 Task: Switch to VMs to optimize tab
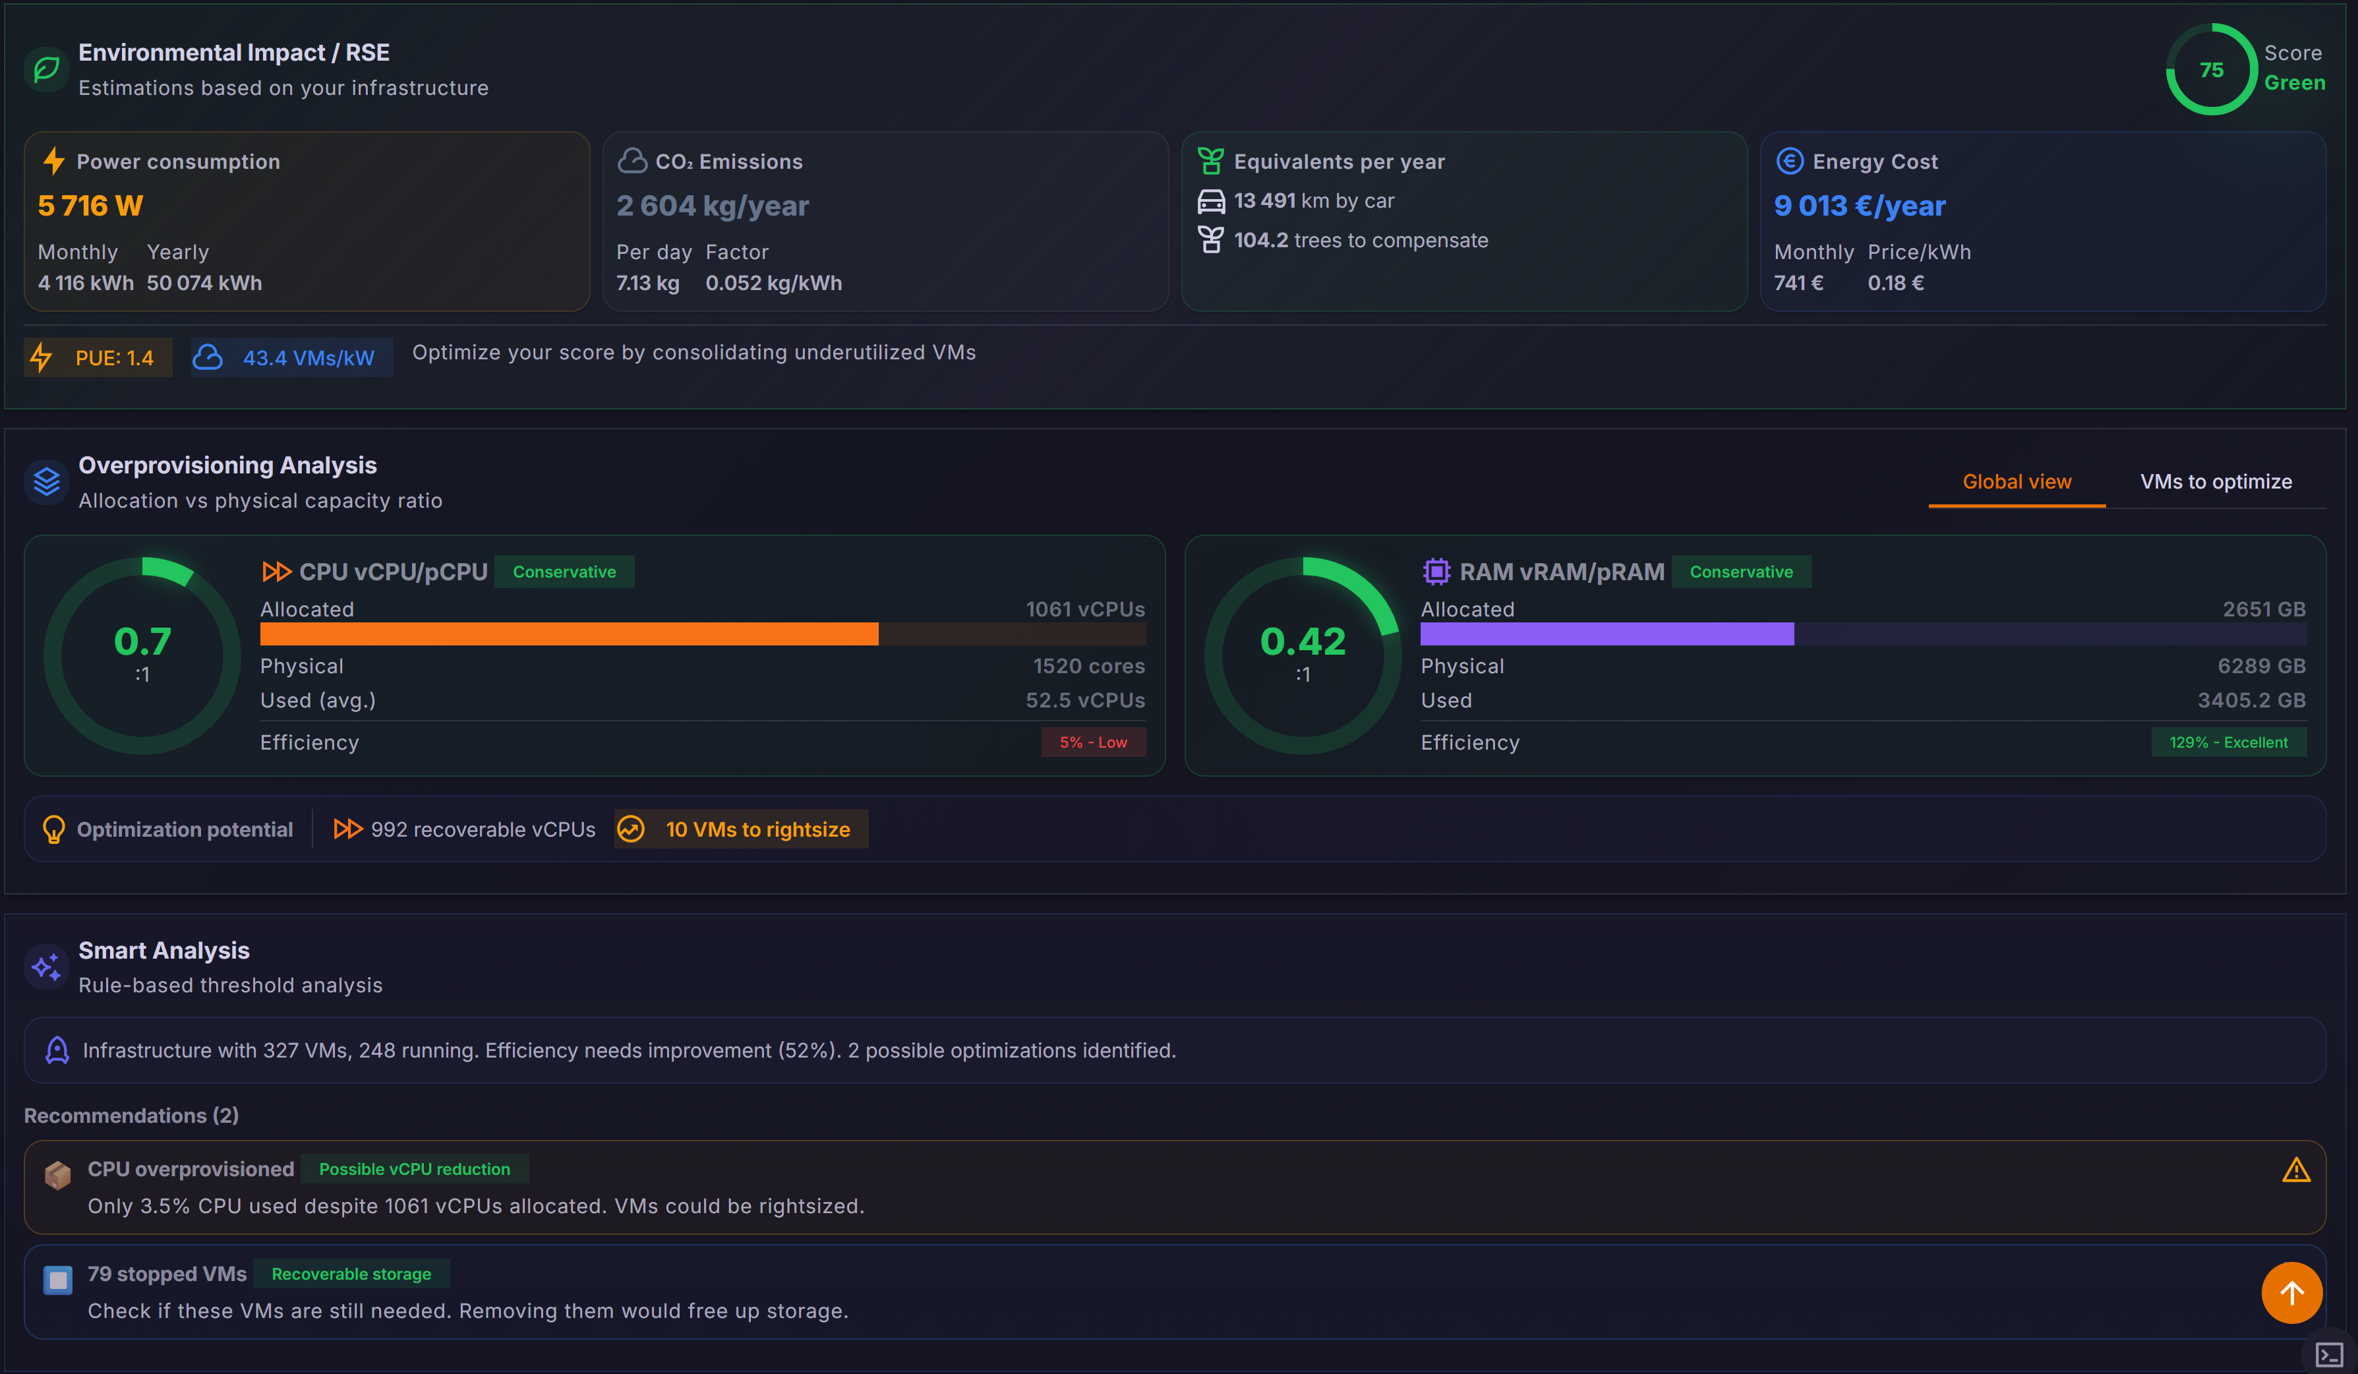point(2216,481)
